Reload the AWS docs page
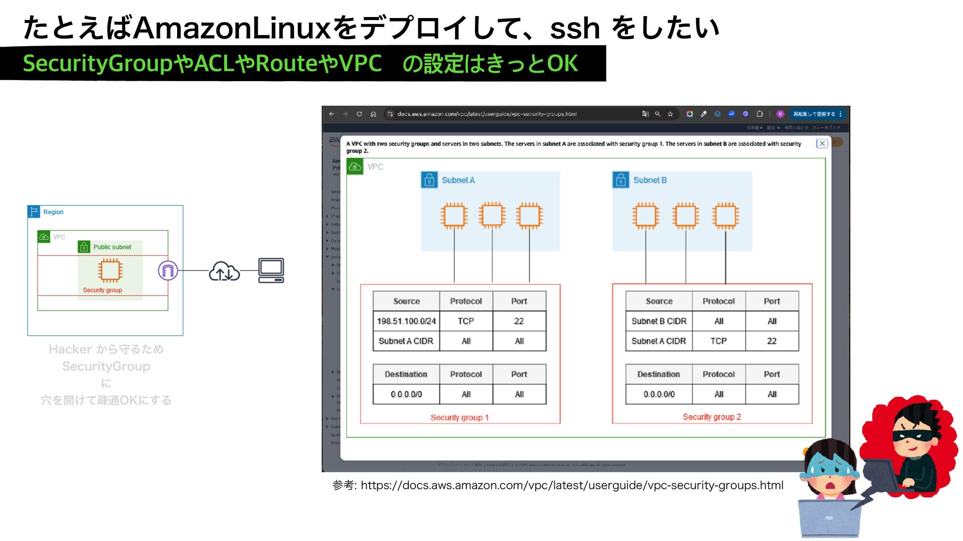This screenshot has width=963, height=541. click(359, 114)
